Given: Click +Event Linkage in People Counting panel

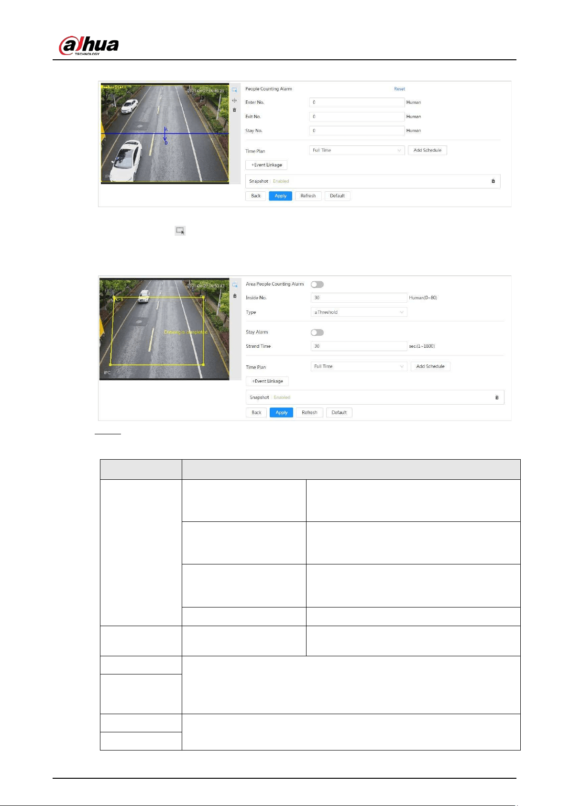Looking at the screenshot, I should pos(266,165).
